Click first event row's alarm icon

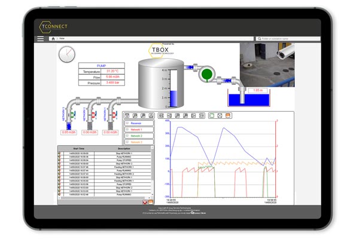point(59,153)
